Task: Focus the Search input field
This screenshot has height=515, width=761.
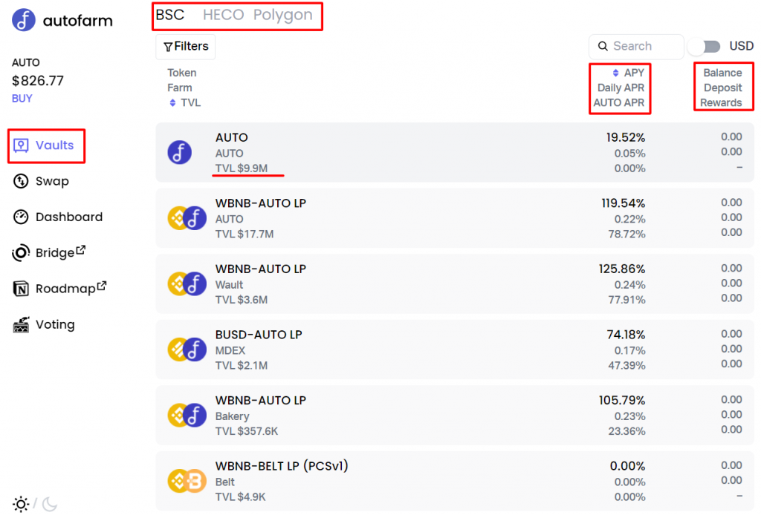Action: [x=636, y=47]
